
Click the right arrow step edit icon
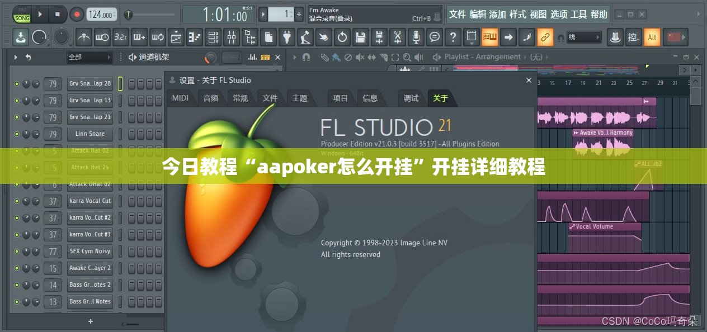point(508,37)
